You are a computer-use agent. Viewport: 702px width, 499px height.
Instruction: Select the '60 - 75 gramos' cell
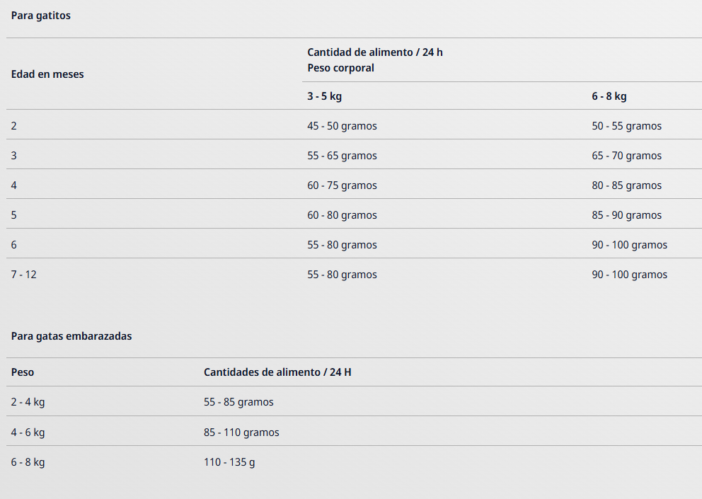(x=342, y=185)
